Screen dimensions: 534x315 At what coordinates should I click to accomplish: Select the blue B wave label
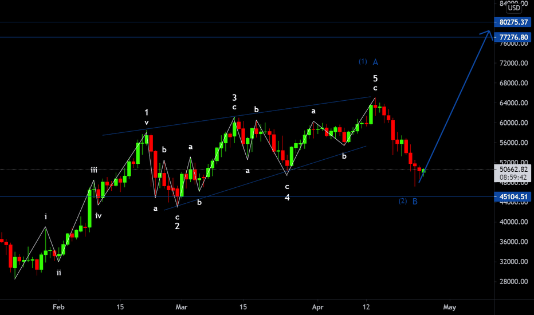coord(415,202)
